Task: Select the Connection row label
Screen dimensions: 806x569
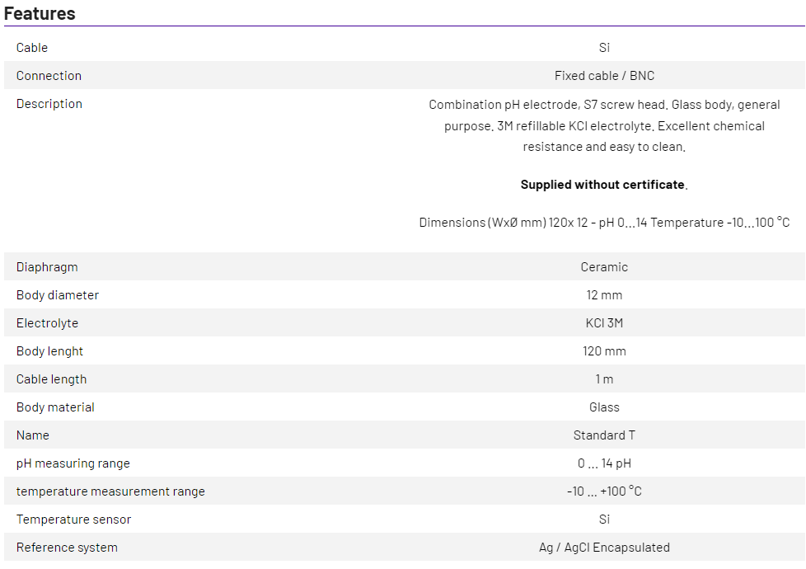Action: [49, 76]
